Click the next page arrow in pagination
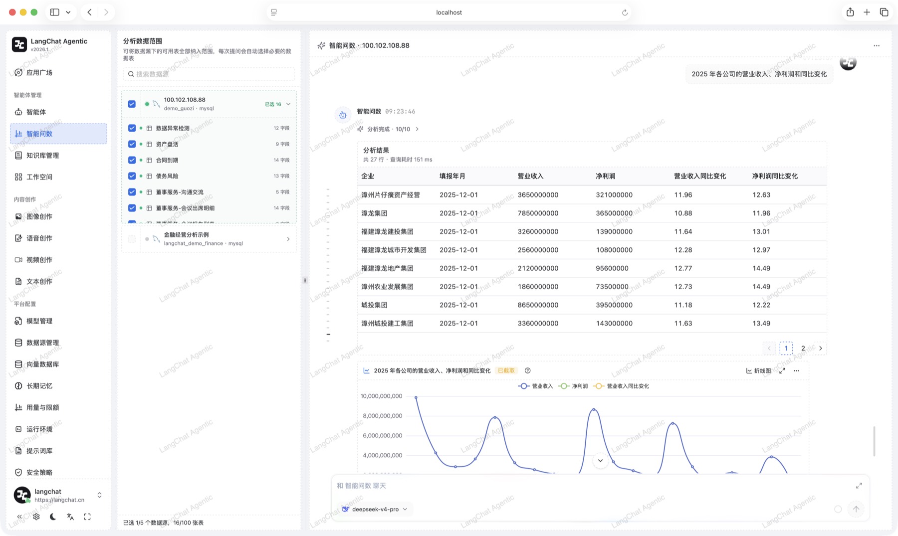Screen dimensions: 898x536 (820, 348)
